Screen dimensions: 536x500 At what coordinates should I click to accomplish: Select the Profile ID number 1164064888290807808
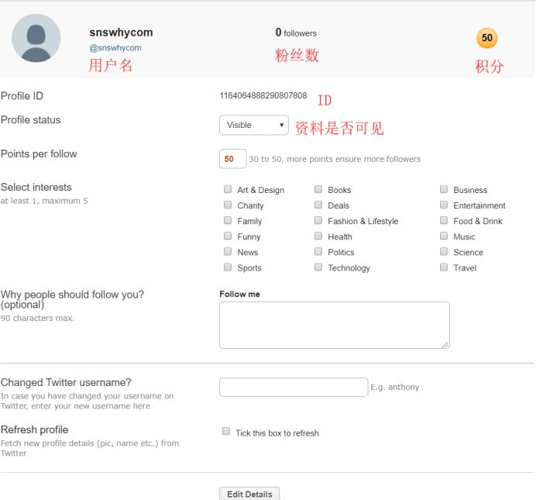point(263,95)
